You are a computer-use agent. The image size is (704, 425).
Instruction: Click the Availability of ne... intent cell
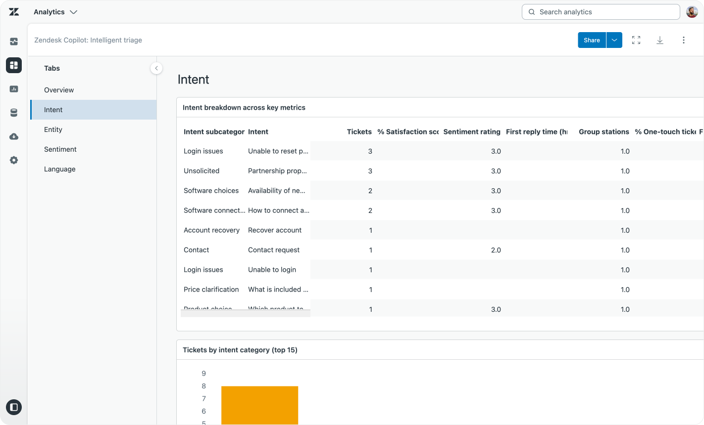(x=277, y=191)
